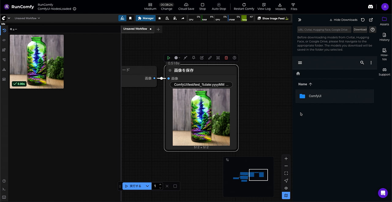Open the node help question mark icon
This screenshot has height=202, width=392.
[x=234, y=58]
